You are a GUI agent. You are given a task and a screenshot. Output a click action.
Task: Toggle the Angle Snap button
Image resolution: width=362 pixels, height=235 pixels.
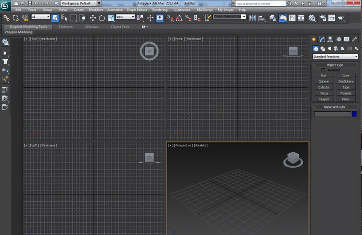(179, 18)
